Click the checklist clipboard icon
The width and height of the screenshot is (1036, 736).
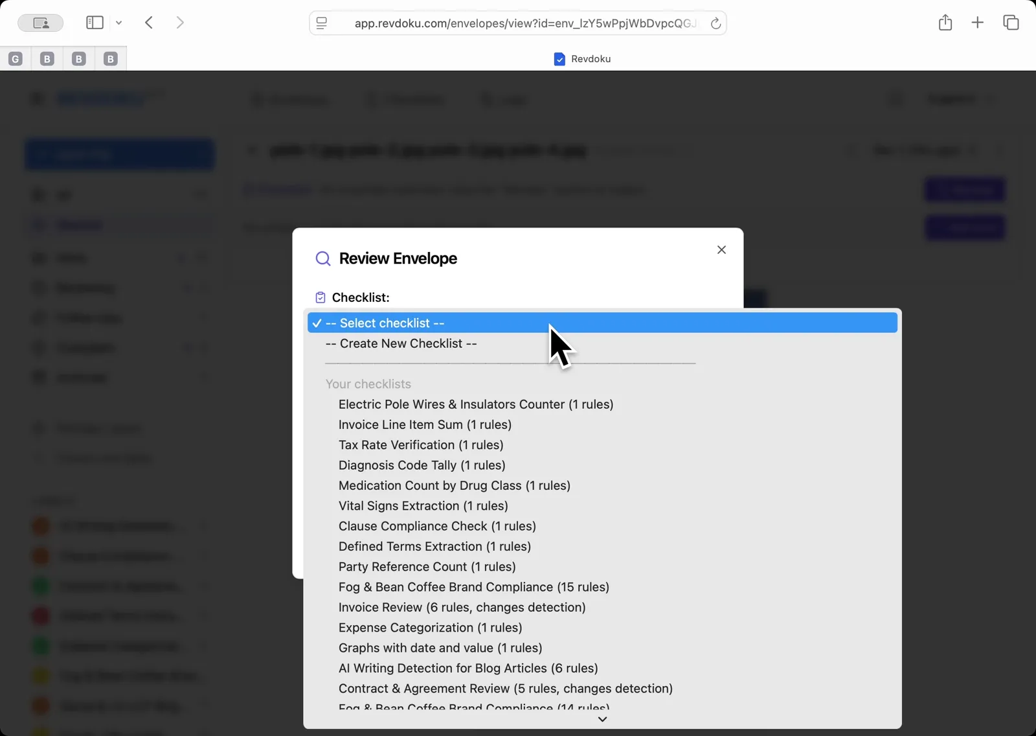(320, 297)
